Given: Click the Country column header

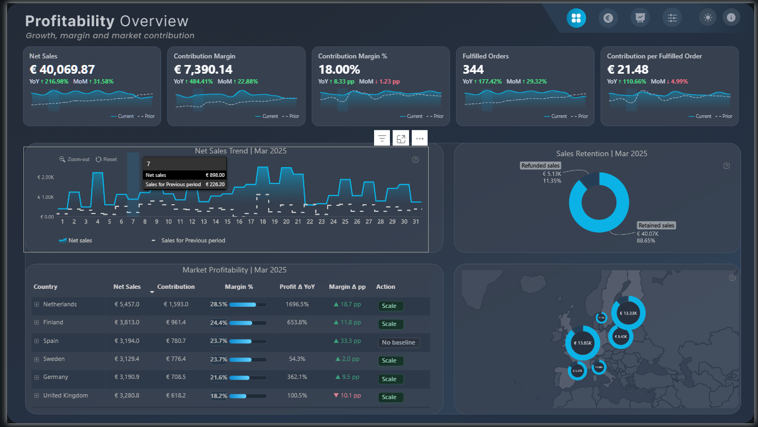Looking at the screenshot, I should tap(45, 287).
